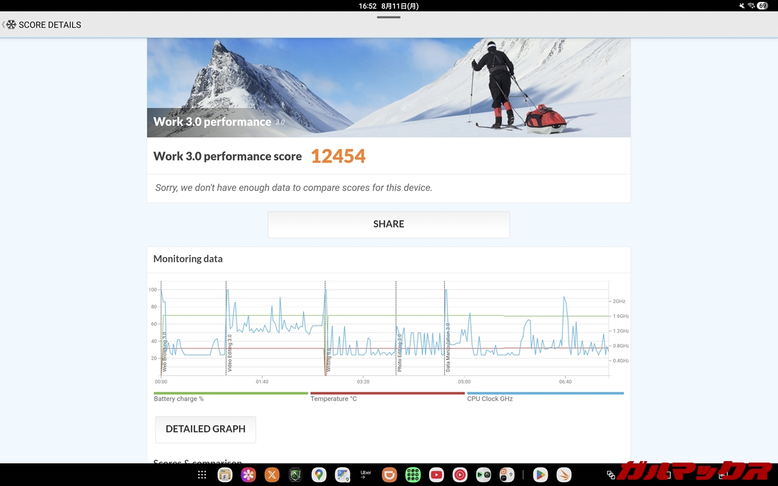Tap the battery indicator in status bar

click(762, 6)
